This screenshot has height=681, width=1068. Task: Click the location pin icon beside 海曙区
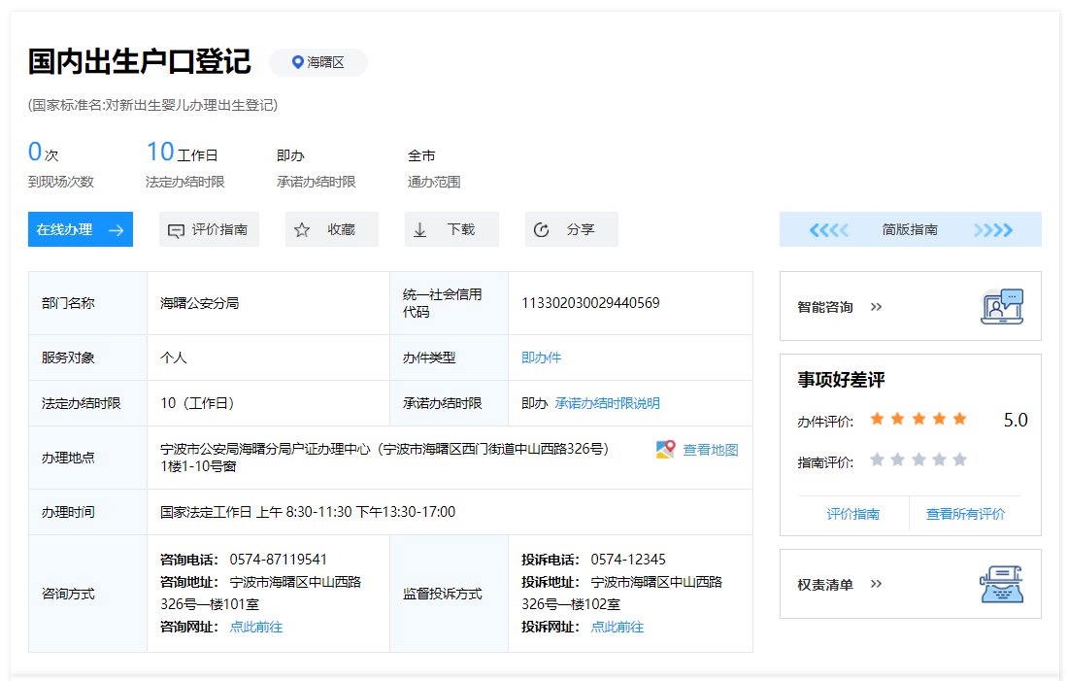pos(298,62)
